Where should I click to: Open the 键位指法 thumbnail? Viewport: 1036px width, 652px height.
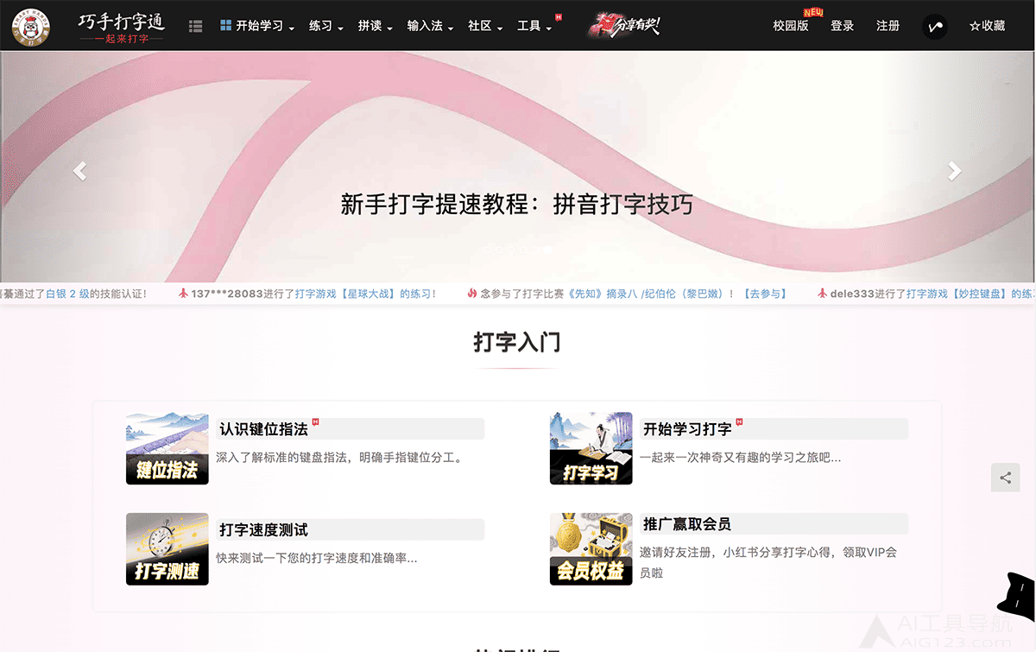pos(167,448)
